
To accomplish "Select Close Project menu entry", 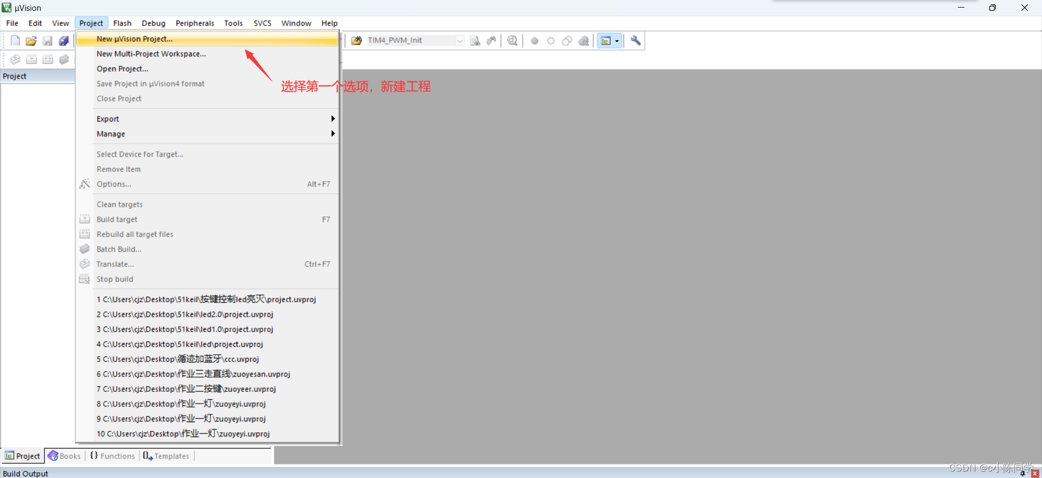I will (x=207, y=99).
